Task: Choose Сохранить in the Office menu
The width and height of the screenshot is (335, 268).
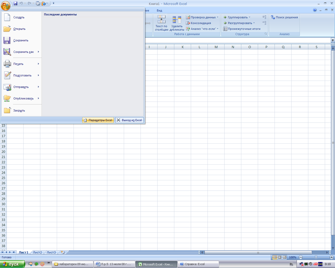Action: (x=21, y=40)
